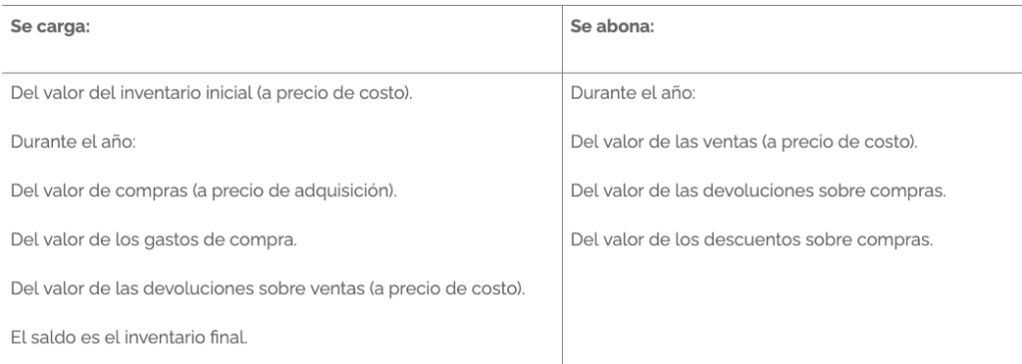Image resolution: width=1022 pixels, height=364 pixels.
Task: Click the 'Se abona:' column header
Action: (612, 27)
